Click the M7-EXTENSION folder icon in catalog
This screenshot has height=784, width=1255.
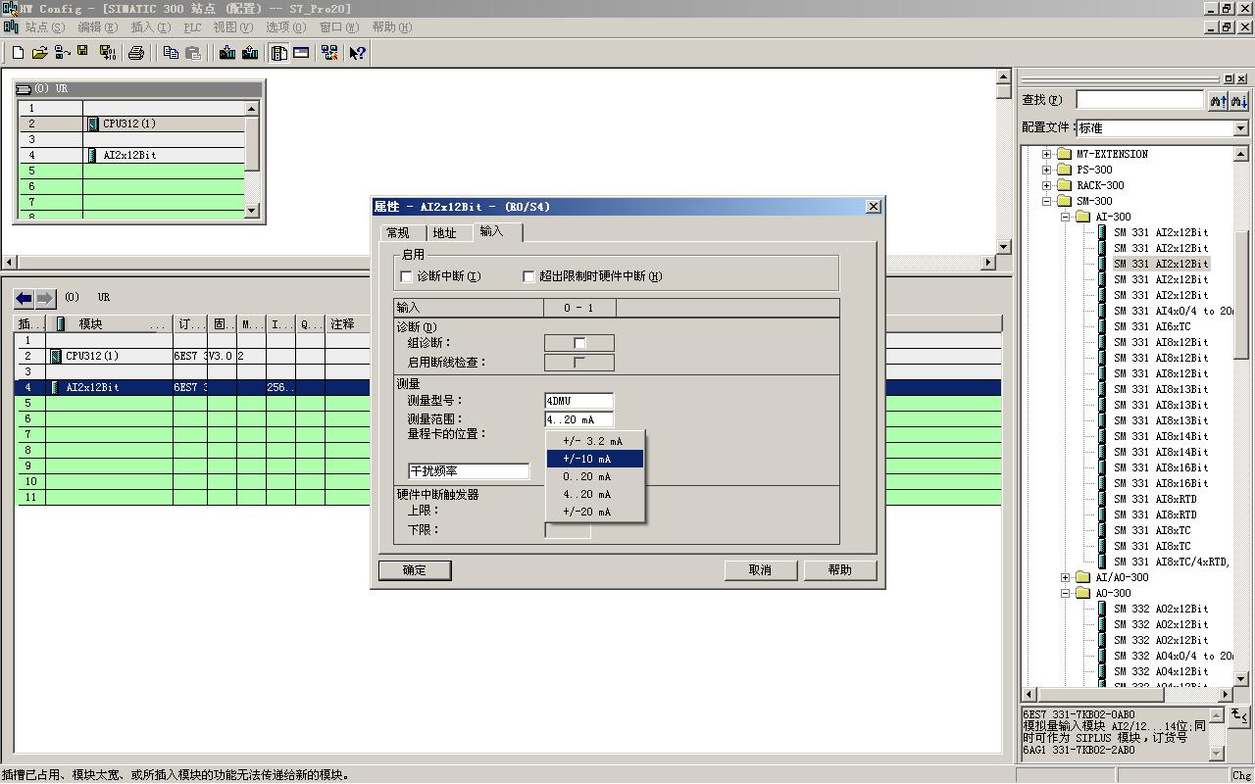coord(1064,154)
